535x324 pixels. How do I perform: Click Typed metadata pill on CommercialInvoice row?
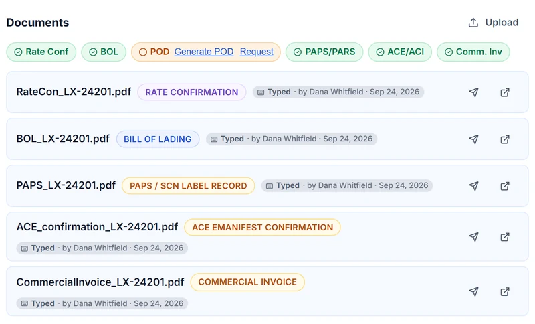click(x=102, y=303)
